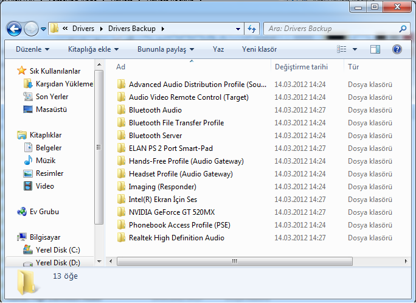Select Realtek High Definition Audio folder icon

tap(121, 237)
